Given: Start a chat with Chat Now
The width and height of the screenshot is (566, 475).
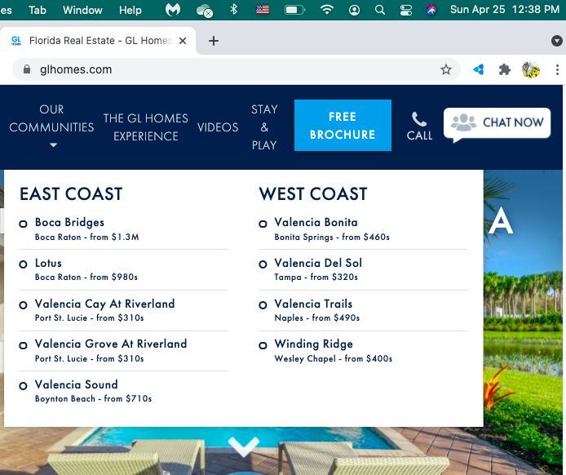Looking at the screenshot, I should tap(497, 123).
